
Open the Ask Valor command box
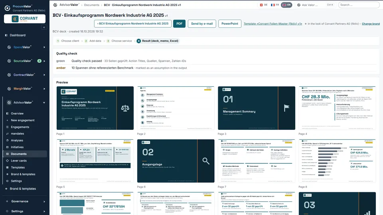(315, 5)
